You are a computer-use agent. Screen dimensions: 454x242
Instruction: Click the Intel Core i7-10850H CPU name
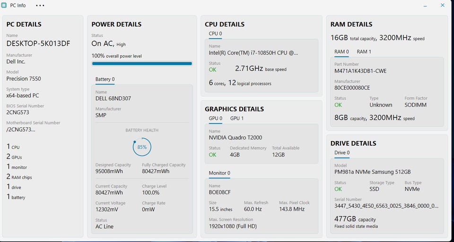pyautogui.click(x=253, y=53)
